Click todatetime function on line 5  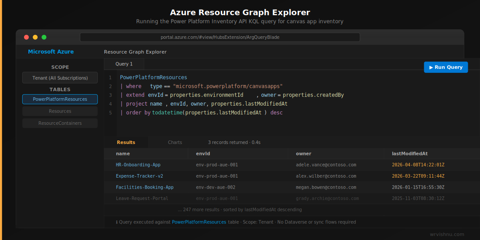(167, 113)
